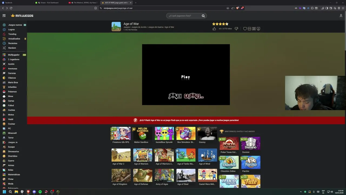Click the 'Juegos de Acción' breadcrumb
The image size is (346, 195).
point(139,27)
